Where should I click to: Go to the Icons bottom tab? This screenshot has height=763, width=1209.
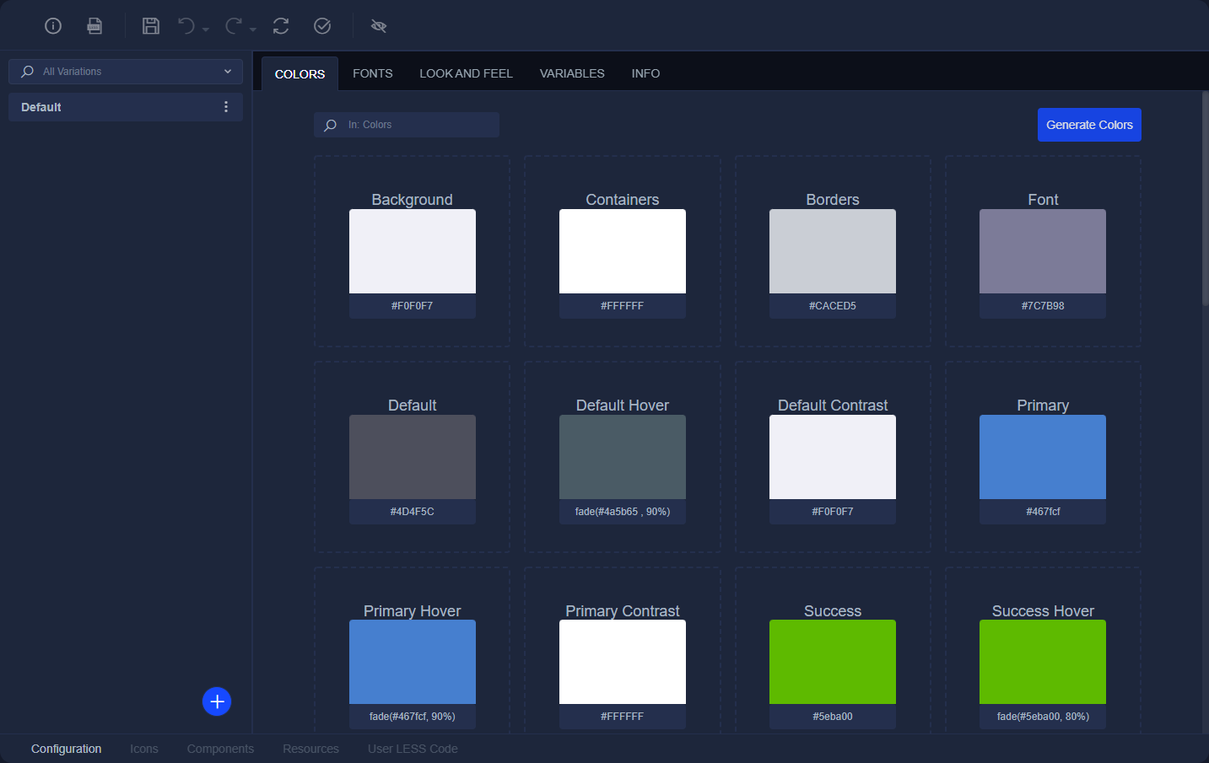(144, 749)
